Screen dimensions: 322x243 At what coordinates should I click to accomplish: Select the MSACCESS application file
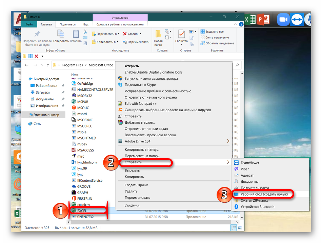tap(85, 150)
